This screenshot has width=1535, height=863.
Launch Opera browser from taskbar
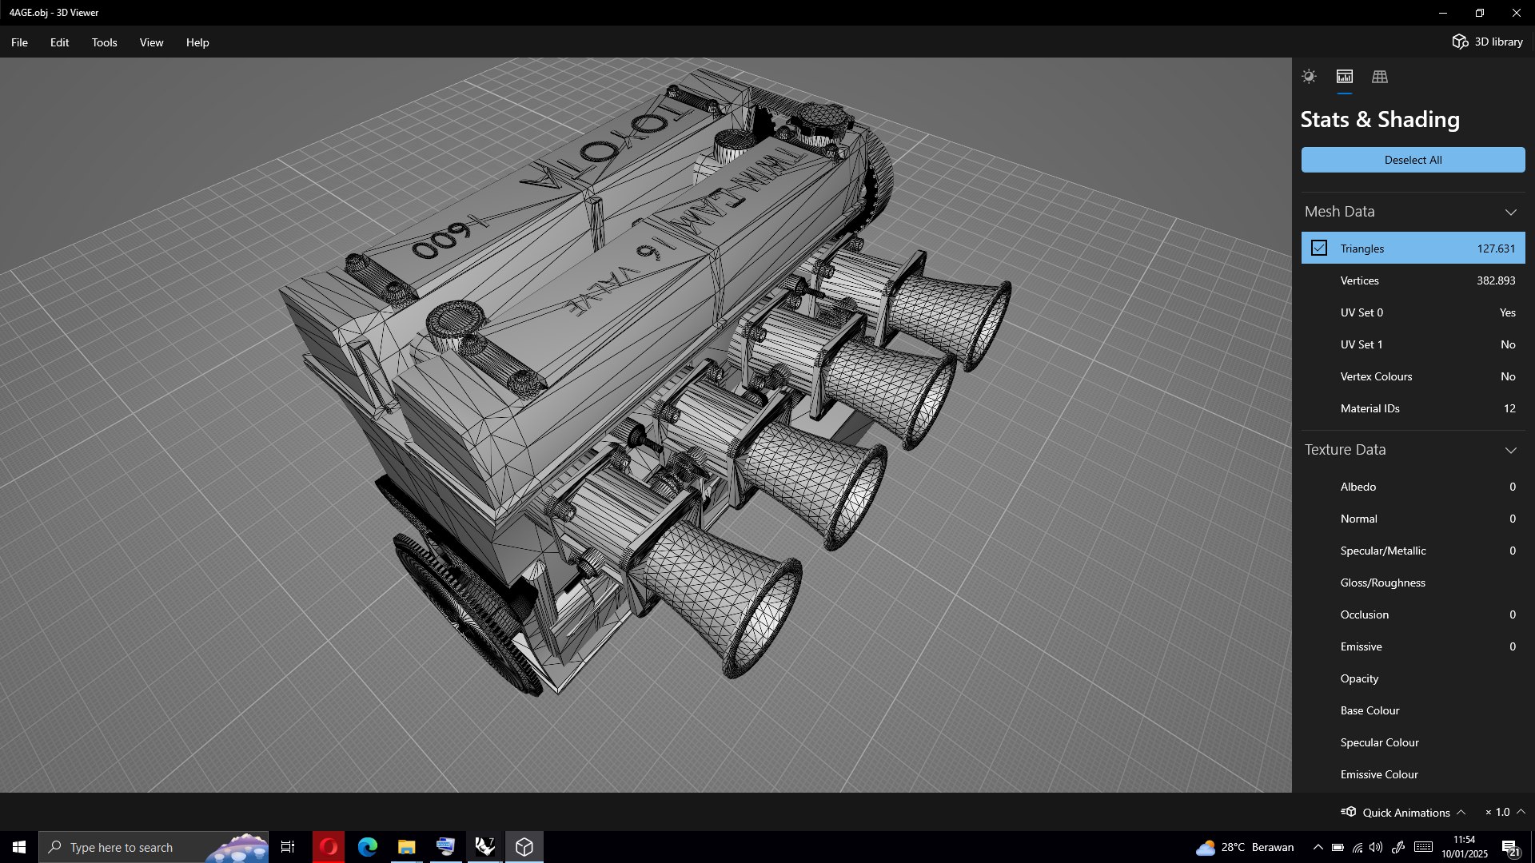[x=329, y=847]
